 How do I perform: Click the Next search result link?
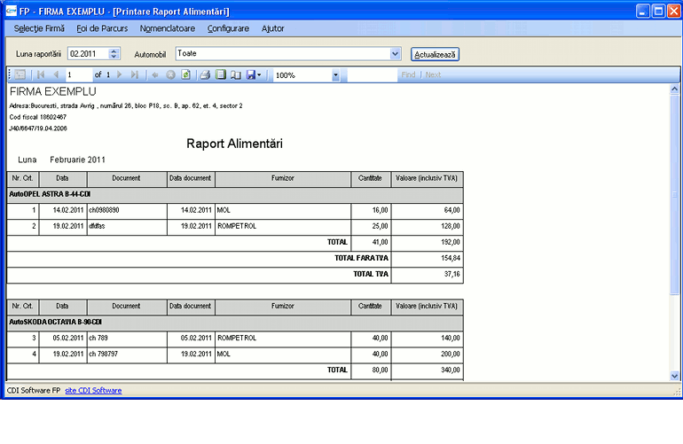click(x=433, y=74)
